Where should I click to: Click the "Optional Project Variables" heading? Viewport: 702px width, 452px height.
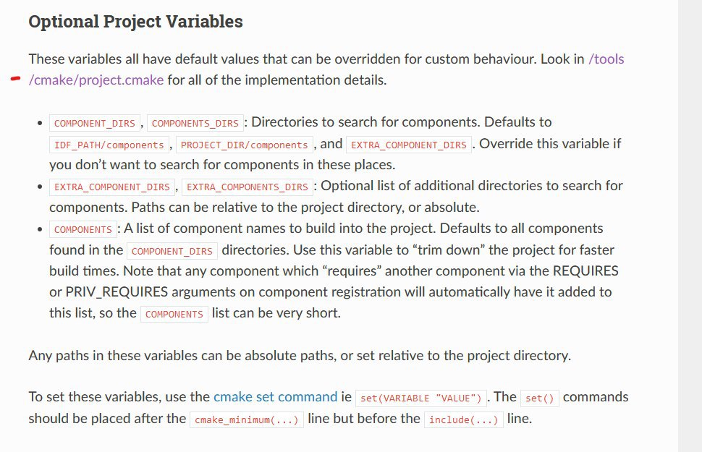(x=135, y=22)
